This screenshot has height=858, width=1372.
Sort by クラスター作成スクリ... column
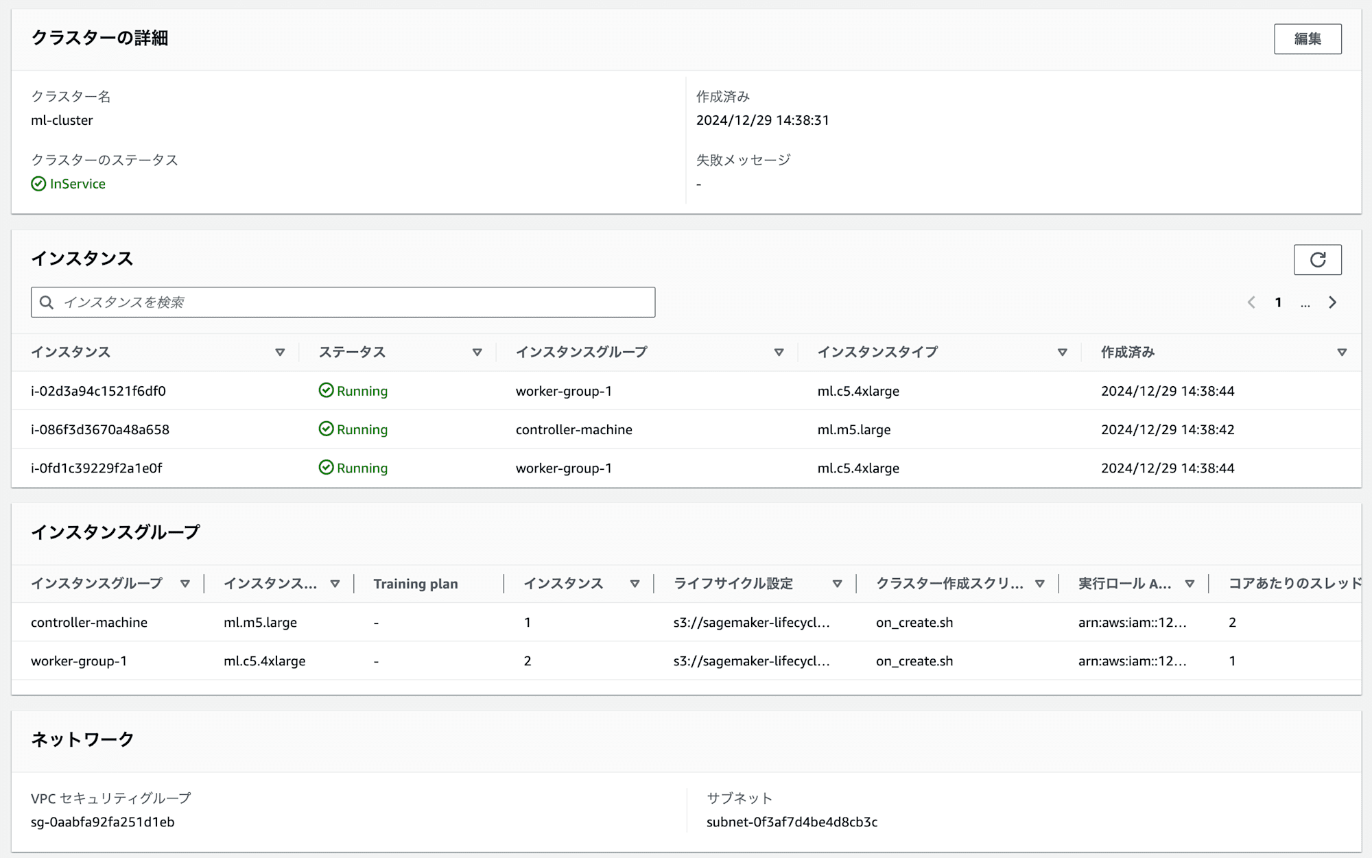pos(1040,584)
